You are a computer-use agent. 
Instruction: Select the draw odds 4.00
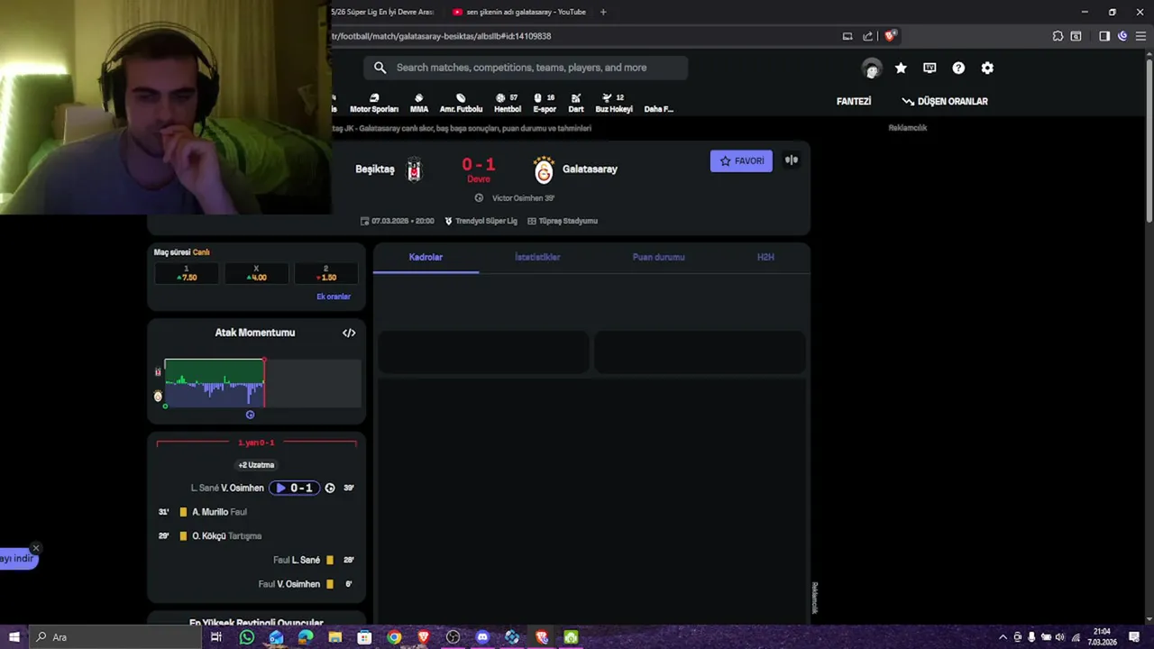click(256, 273)
